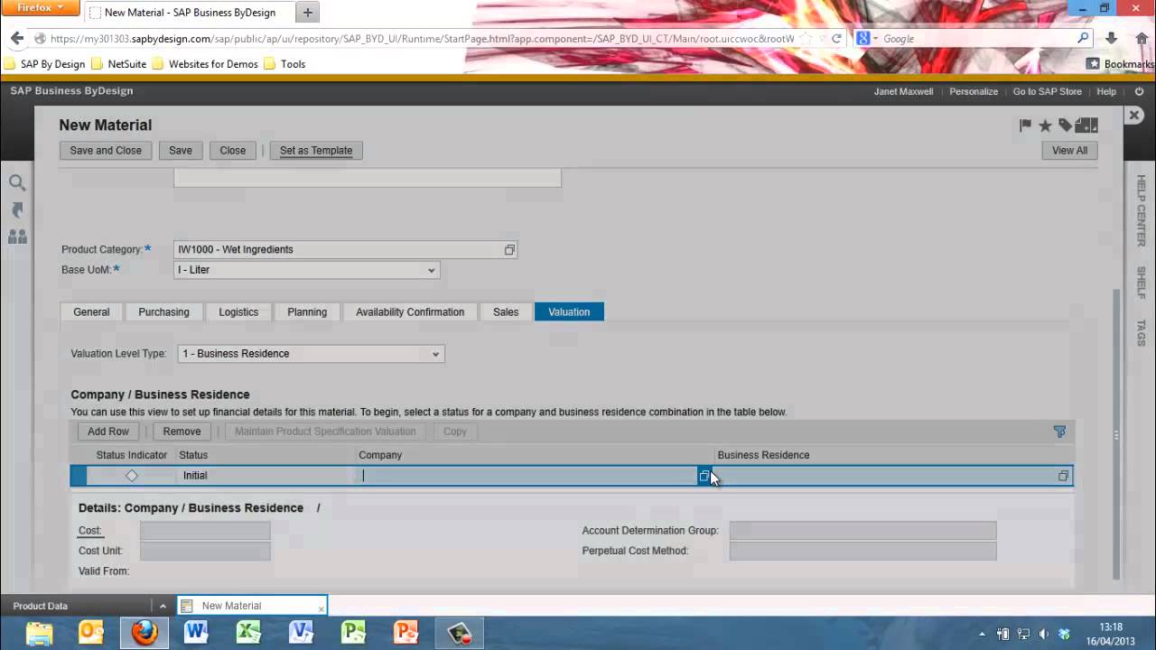Open the Valuation Level Type dropdown
1156x650 pixels.
tap(435, 354)
